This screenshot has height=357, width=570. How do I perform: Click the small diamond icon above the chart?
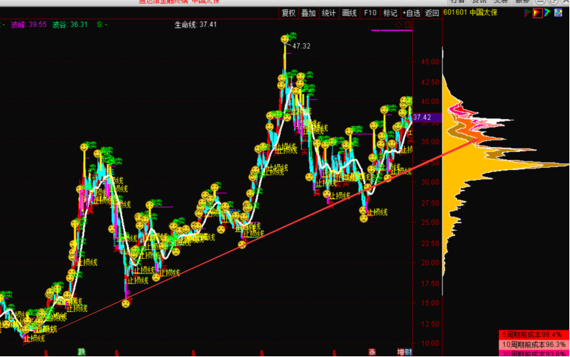coord(398,25)
